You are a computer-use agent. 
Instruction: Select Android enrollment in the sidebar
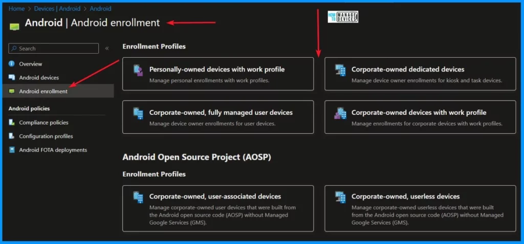point(58,91)
